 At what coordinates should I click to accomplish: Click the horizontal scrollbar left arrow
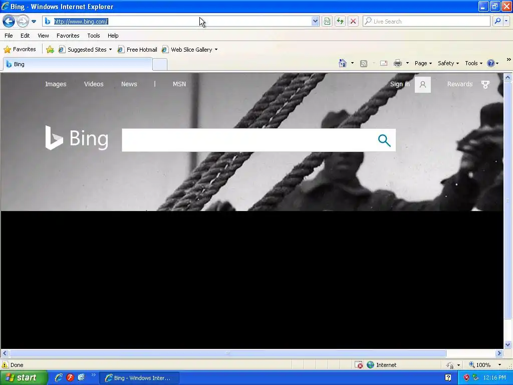click(x=5, y=353)
